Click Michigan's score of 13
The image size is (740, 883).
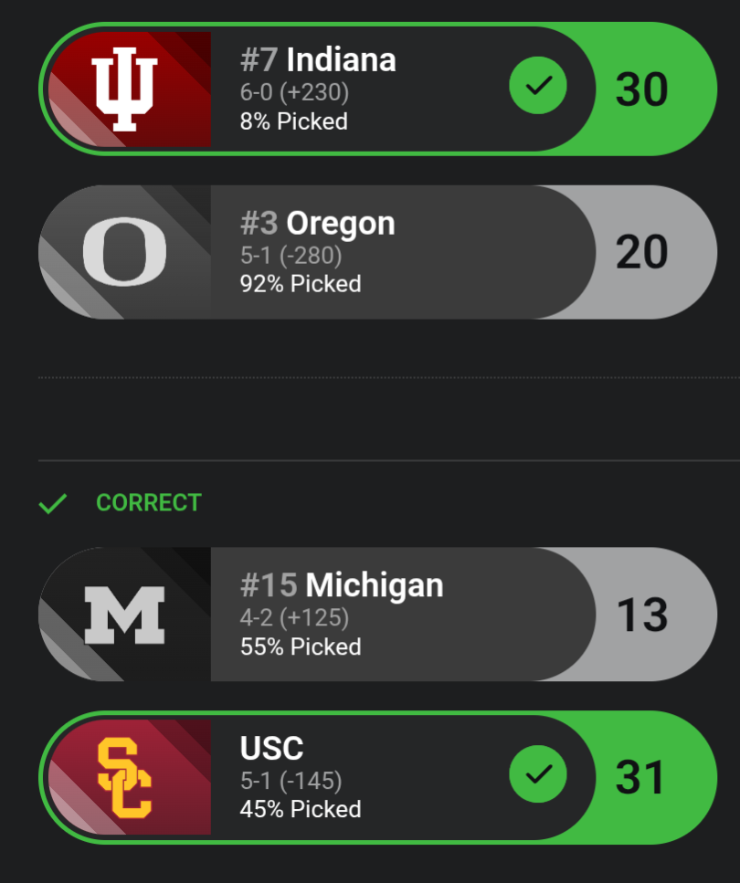[x=641, y=615]
